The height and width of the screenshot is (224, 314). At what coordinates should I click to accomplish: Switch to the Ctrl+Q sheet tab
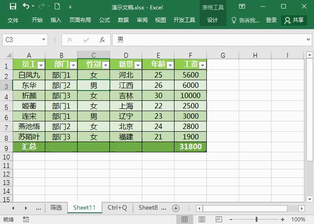coord(118,208)
